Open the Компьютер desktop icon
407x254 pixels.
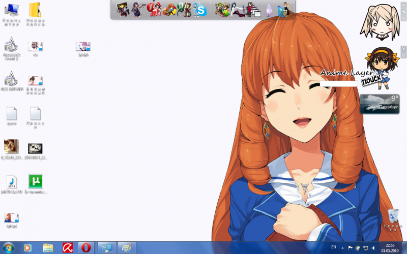pyautogui.click(x=11, y=10)
